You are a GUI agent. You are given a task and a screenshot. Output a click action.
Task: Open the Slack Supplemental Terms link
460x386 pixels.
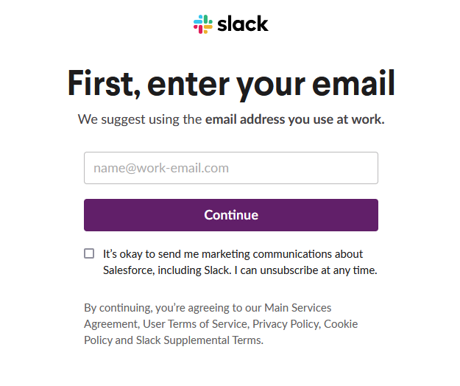click(199, 340)
